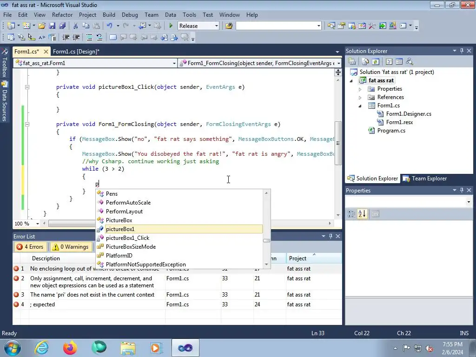The image size is (476, 357).
Task: Click the IntelliSense list vertical scrollbar thumb
Action: tap(266, 240)
